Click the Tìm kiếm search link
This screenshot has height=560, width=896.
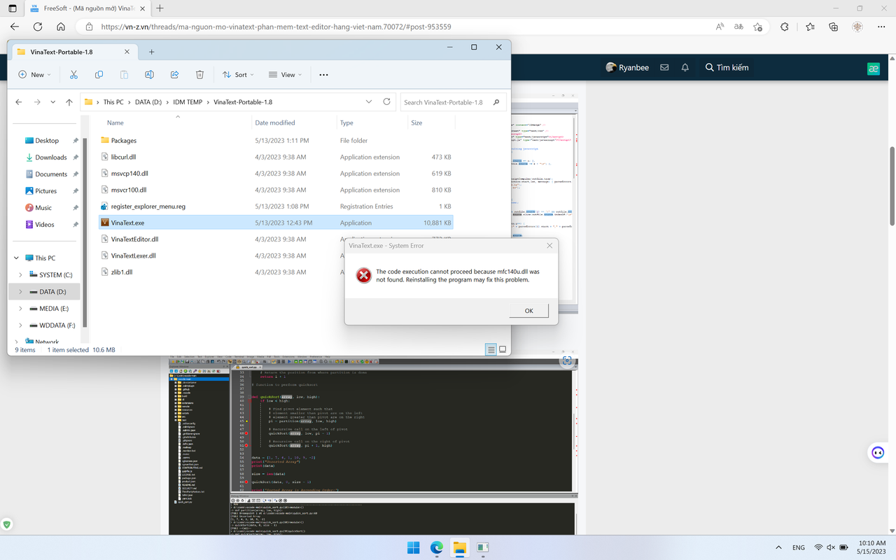pos(727,67)
